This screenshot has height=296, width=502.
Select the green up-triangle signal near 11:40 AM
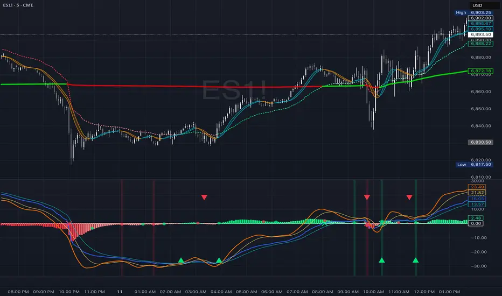416,260
